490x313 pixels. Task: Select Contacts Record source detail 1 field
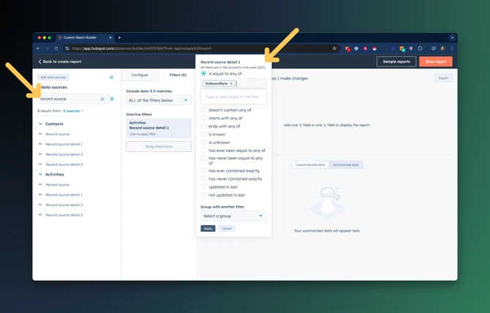tap(64, 144)
